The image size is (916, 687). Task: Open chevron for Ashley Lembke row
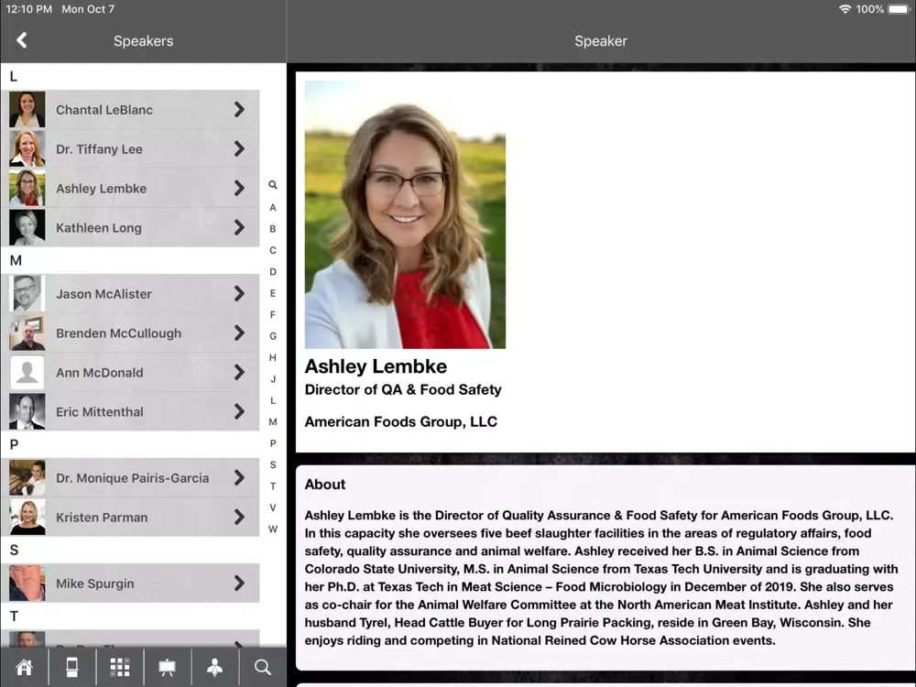(x=239, y=188)
